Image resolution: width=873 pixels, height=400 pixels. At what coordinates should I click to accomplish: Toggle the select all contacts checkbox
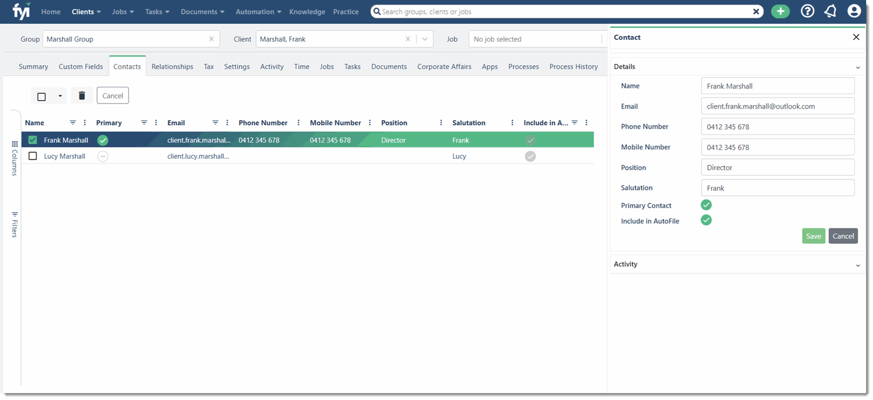(42, 97)
